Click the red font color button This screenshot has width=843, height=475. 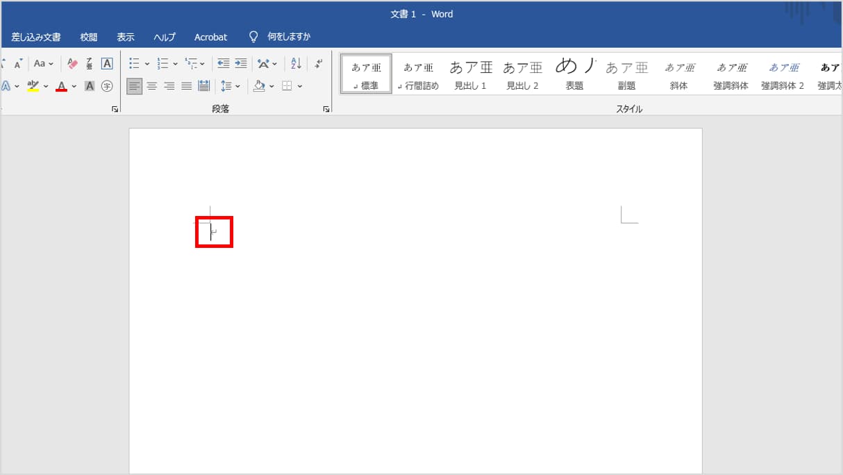(x=62, y=86)
